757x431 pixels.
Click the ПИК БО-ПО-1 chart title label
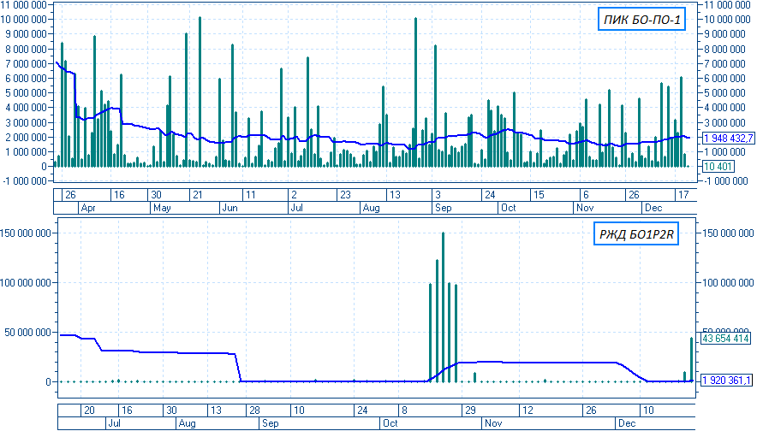642,20
